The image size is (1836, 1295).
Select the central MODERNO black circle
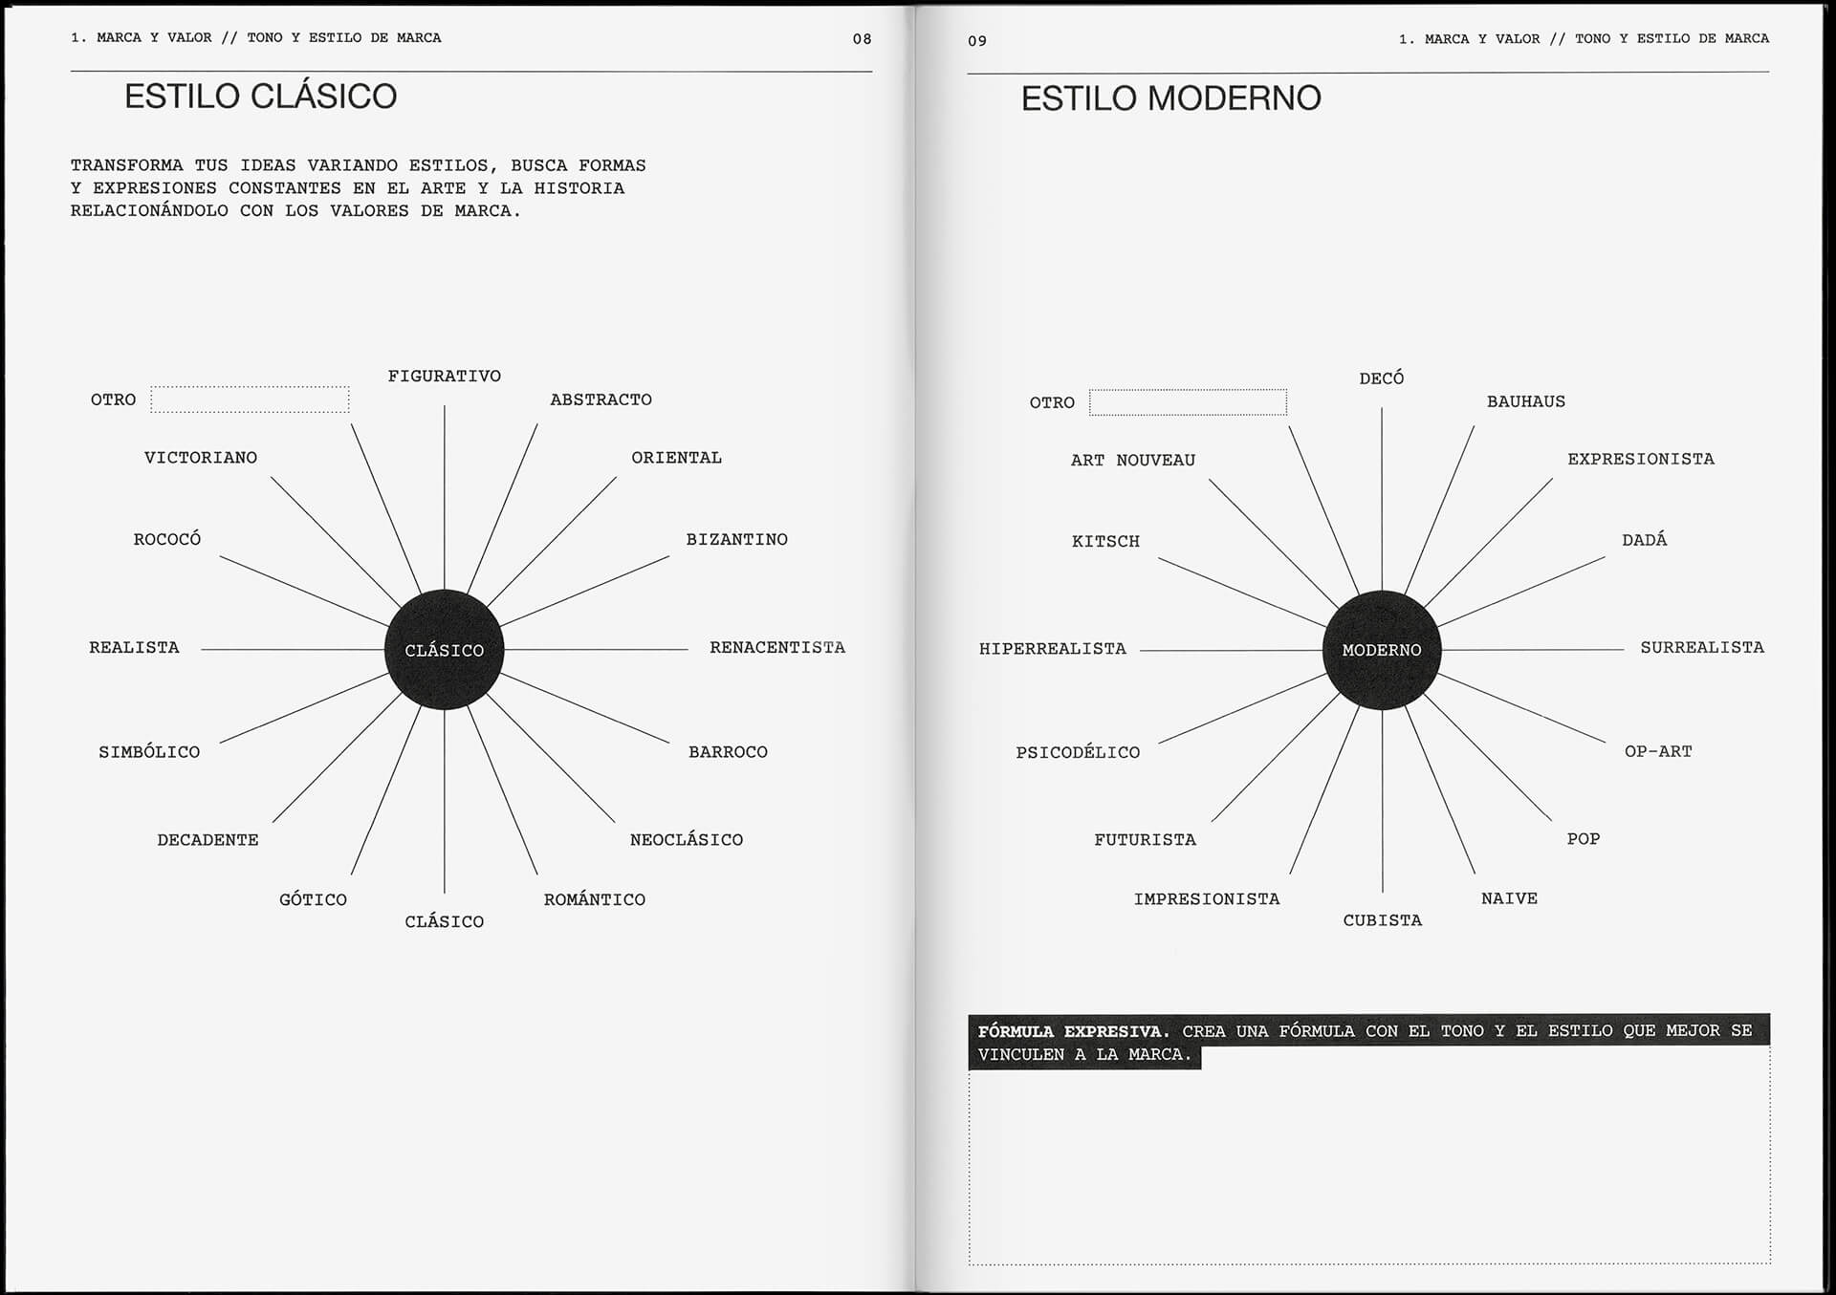(x=1382, y=650)
